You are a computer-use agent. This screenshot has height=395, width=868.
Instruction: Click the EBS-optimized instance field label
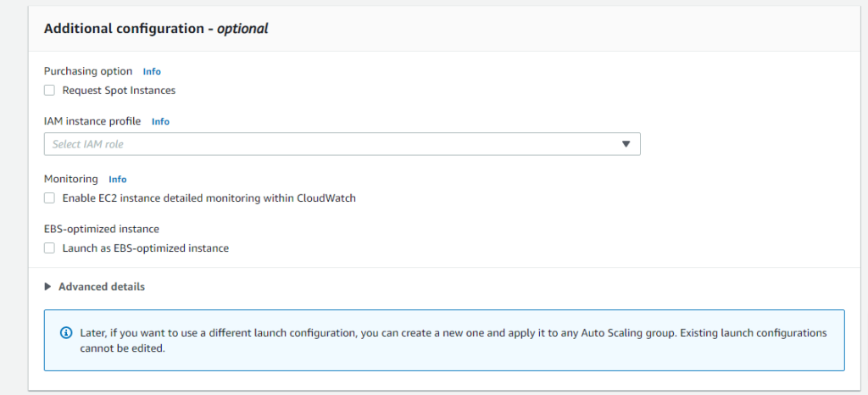pos(102,229)
